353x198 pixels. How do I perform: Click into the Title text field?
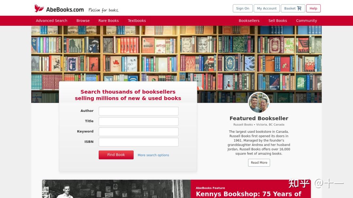139,121
